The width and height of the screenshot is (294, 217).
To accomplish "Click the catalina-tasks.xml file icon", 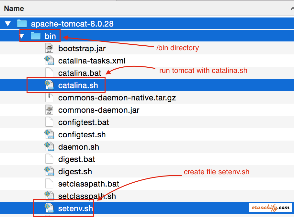I will tap(49, 61).
